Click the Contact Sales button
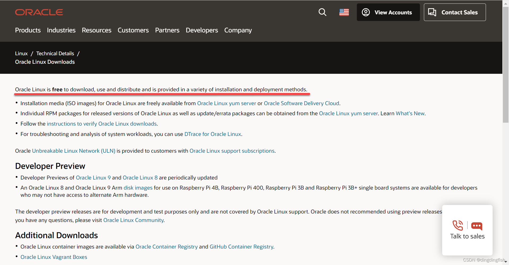Screen dimensions: 509x265 [455, 12]
